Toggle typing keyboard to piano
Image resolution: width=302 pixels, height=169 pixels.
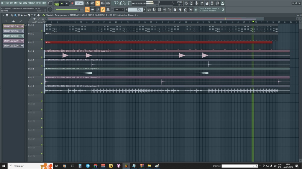click(87, 10)
